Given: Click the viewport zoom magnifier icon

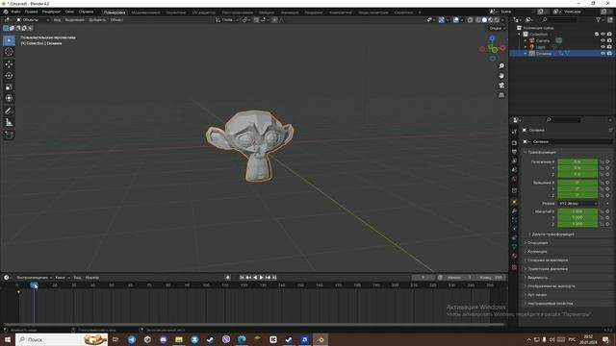Looking at the screenshot, I should [501, 66].
